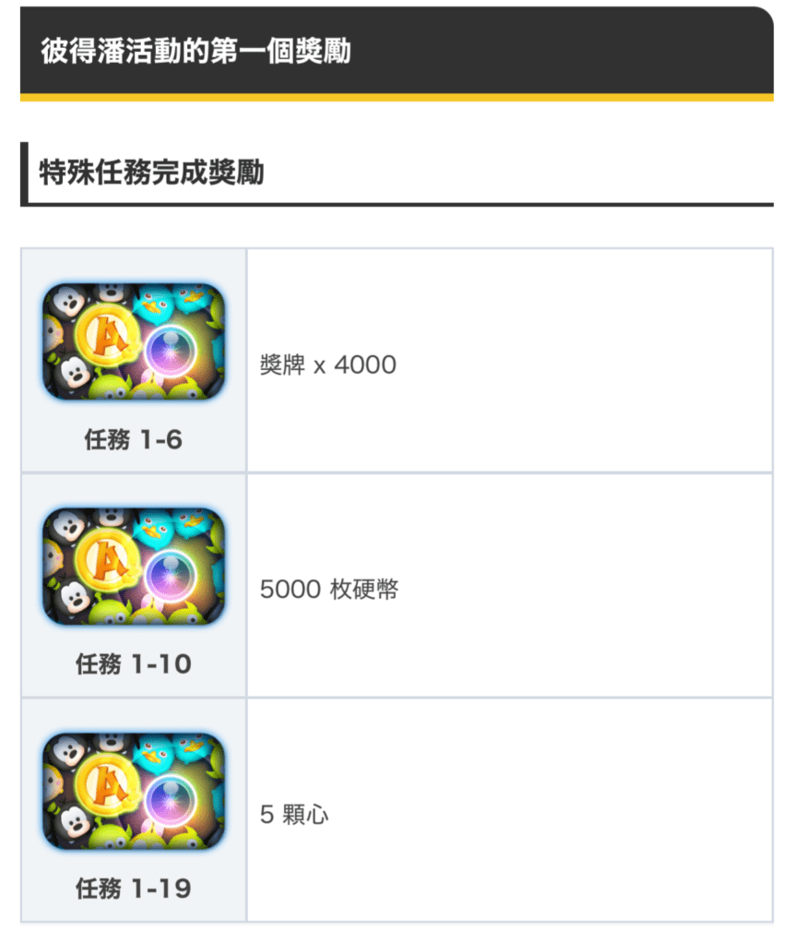Tap the purple bubble in 任務 1-10 thumbnail

[171, 576]
